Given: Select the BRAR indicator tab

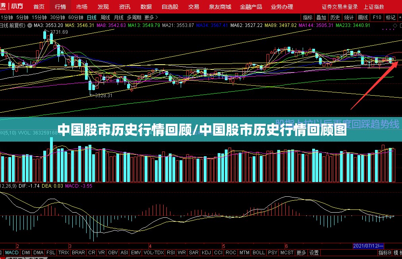Looking at the screenshot, I should [78, 253].
